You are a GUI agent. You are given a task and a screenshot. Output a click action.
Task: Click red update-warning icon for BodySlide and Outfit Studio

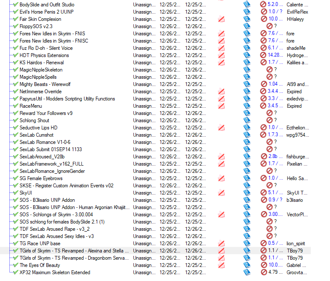pos(263,4)
